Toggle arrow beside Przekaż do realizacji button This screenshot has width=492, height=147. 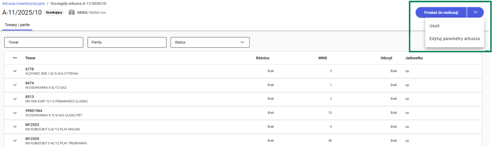coord(475,12)
